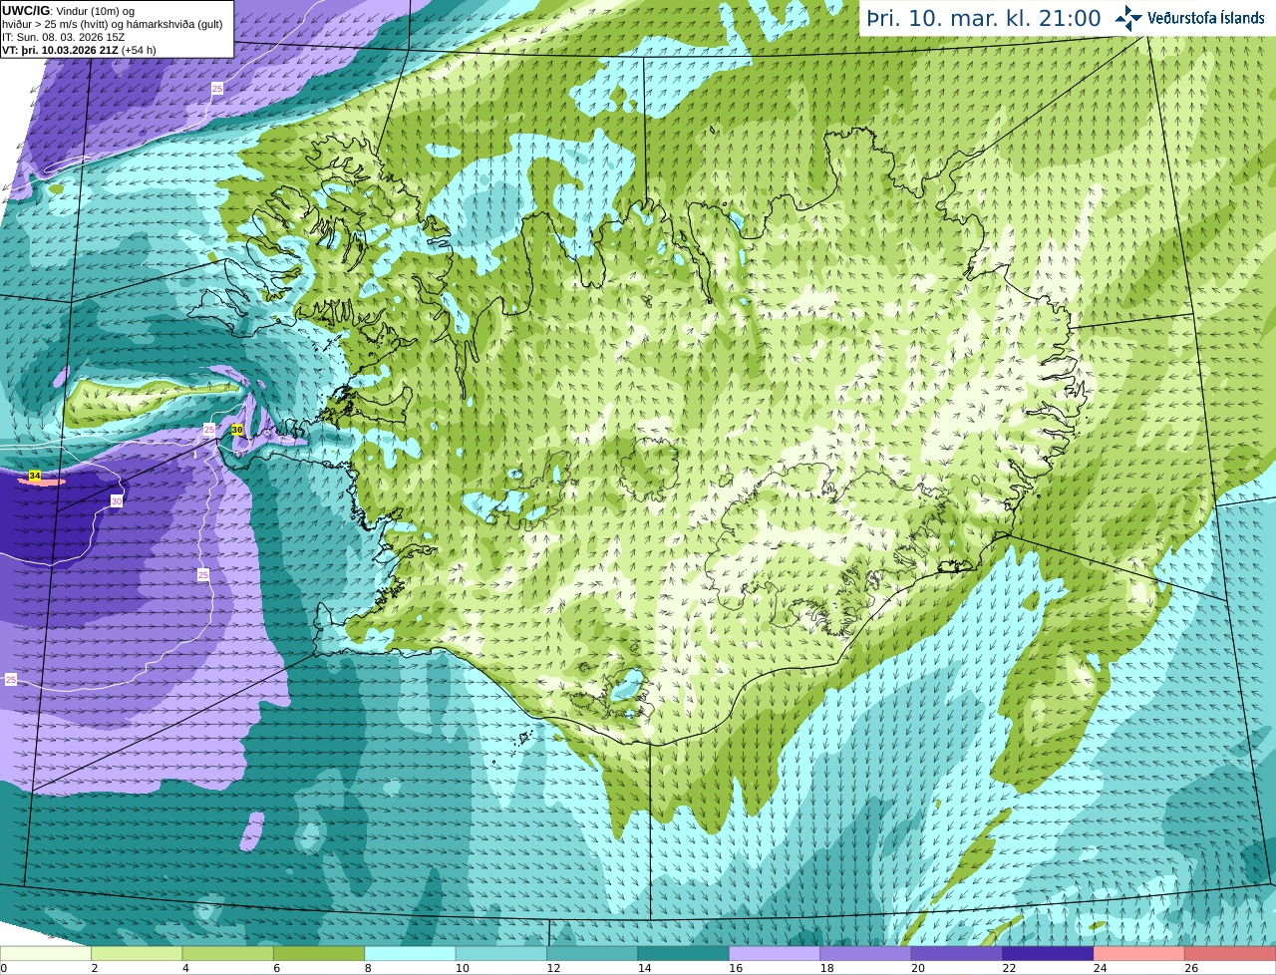Pick the 10–12 m/s turquoise legend swatch
This screenshot has height=975, width=1276.
pyautogui.click(x=502, y=953)
